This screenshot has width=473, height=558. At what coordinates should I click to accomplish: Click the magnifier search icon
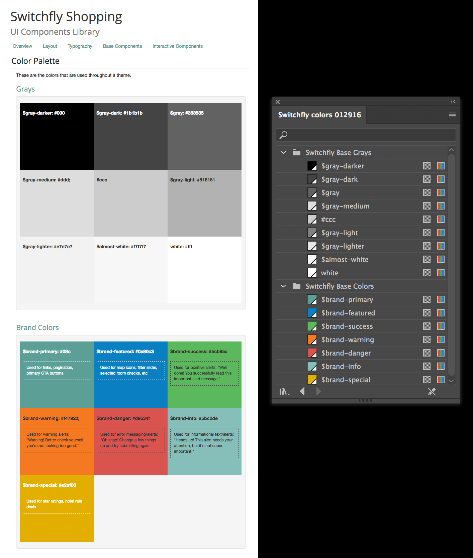pyautogui.click(x=284, y=135)
